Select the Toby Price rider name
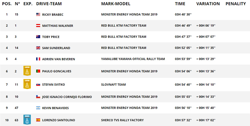The image size is (250, 126). pyautogui.click(x=51, y=37)
